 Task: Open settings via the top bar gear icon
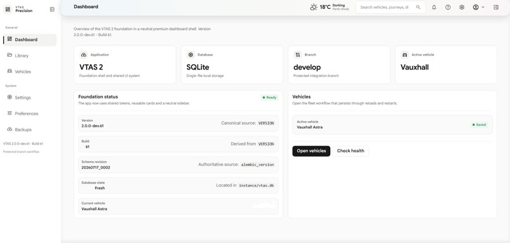click(x=462, y=7)
